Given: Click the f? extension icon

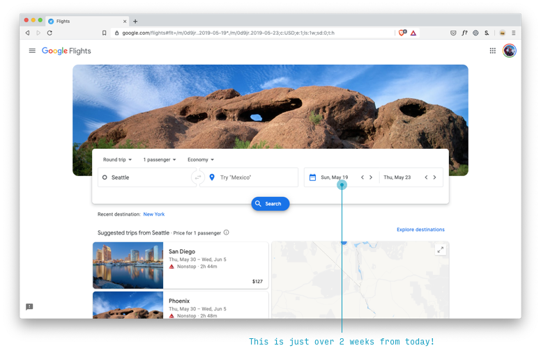Looking at the screenshot, I should pos(464,33).
